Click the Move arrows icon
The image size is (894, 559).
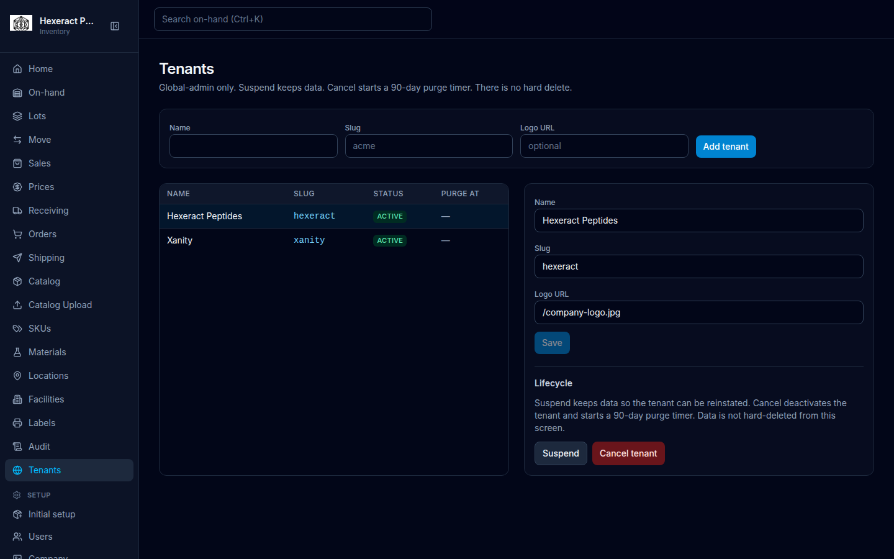pyautogui.click(x=17, y=140)
